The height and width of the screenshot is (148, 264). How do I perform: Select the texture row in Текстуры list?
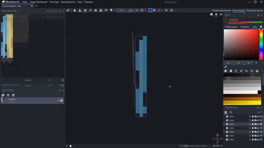coord(32,100)
